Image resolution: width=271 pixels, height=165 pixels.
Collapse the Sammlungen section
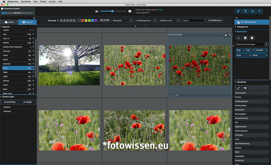[1, 97]
